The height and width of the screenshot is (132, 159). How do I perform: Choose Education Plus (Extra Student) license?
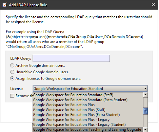click(x=88, y=115)
